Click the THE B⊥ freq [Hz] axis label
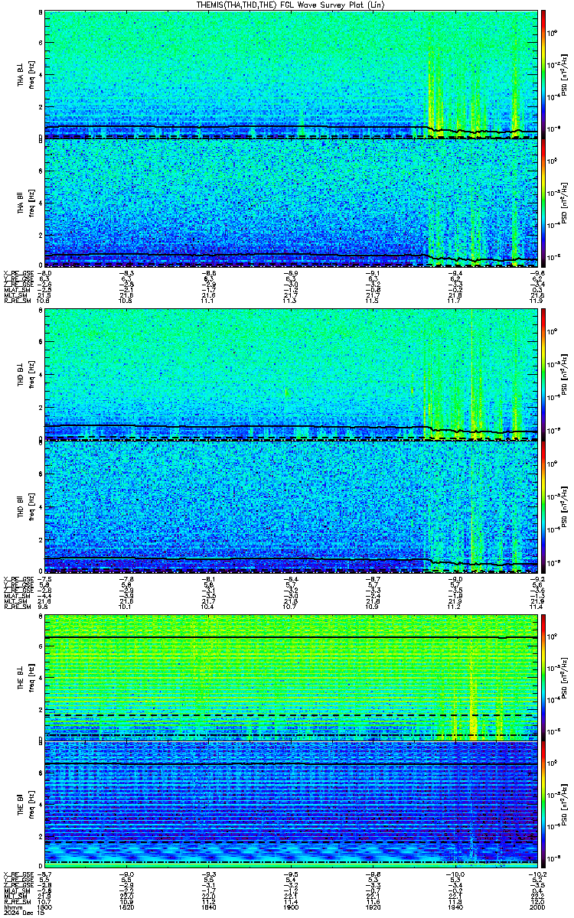This screenshot has width=574, height=918. (x=30, y=677)
